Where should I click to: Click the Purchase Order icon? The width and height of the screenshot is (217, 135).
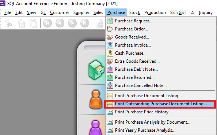pyautogui.click(x=110, y=29)
